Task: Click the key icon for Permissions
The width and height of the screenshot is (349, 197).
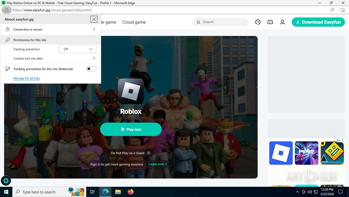Action: [8, 40]
